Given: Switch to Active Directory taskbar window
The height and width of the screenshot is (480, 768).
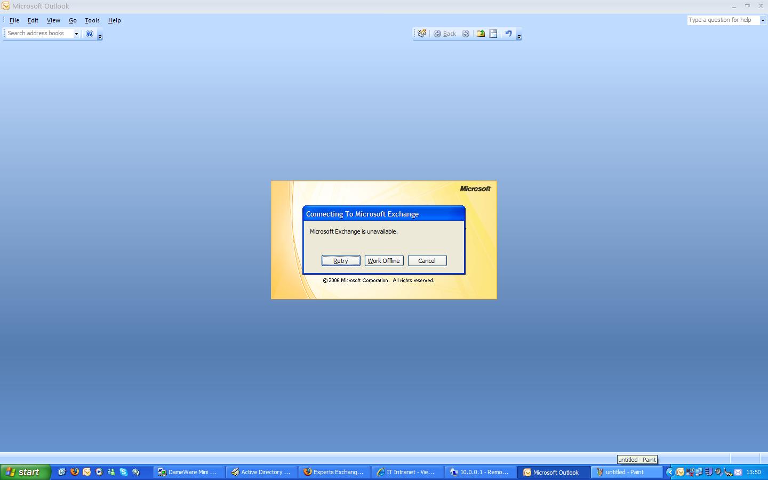Looking at the screenshot, I should 261,472.
